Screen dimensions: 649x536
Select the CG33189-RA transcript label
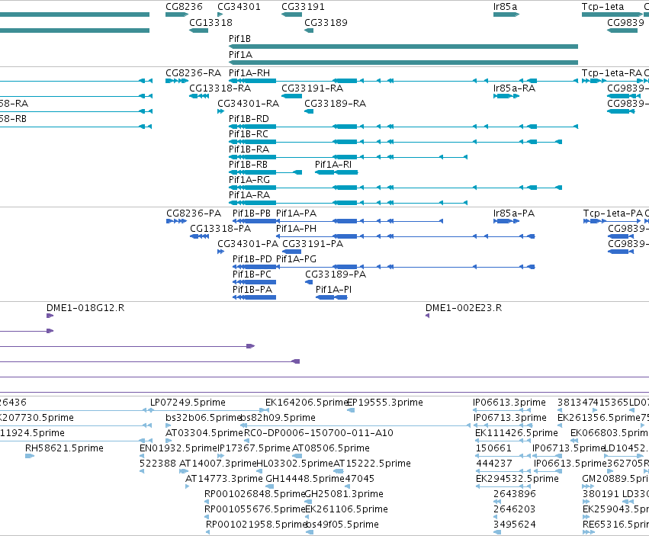[336, 104]
